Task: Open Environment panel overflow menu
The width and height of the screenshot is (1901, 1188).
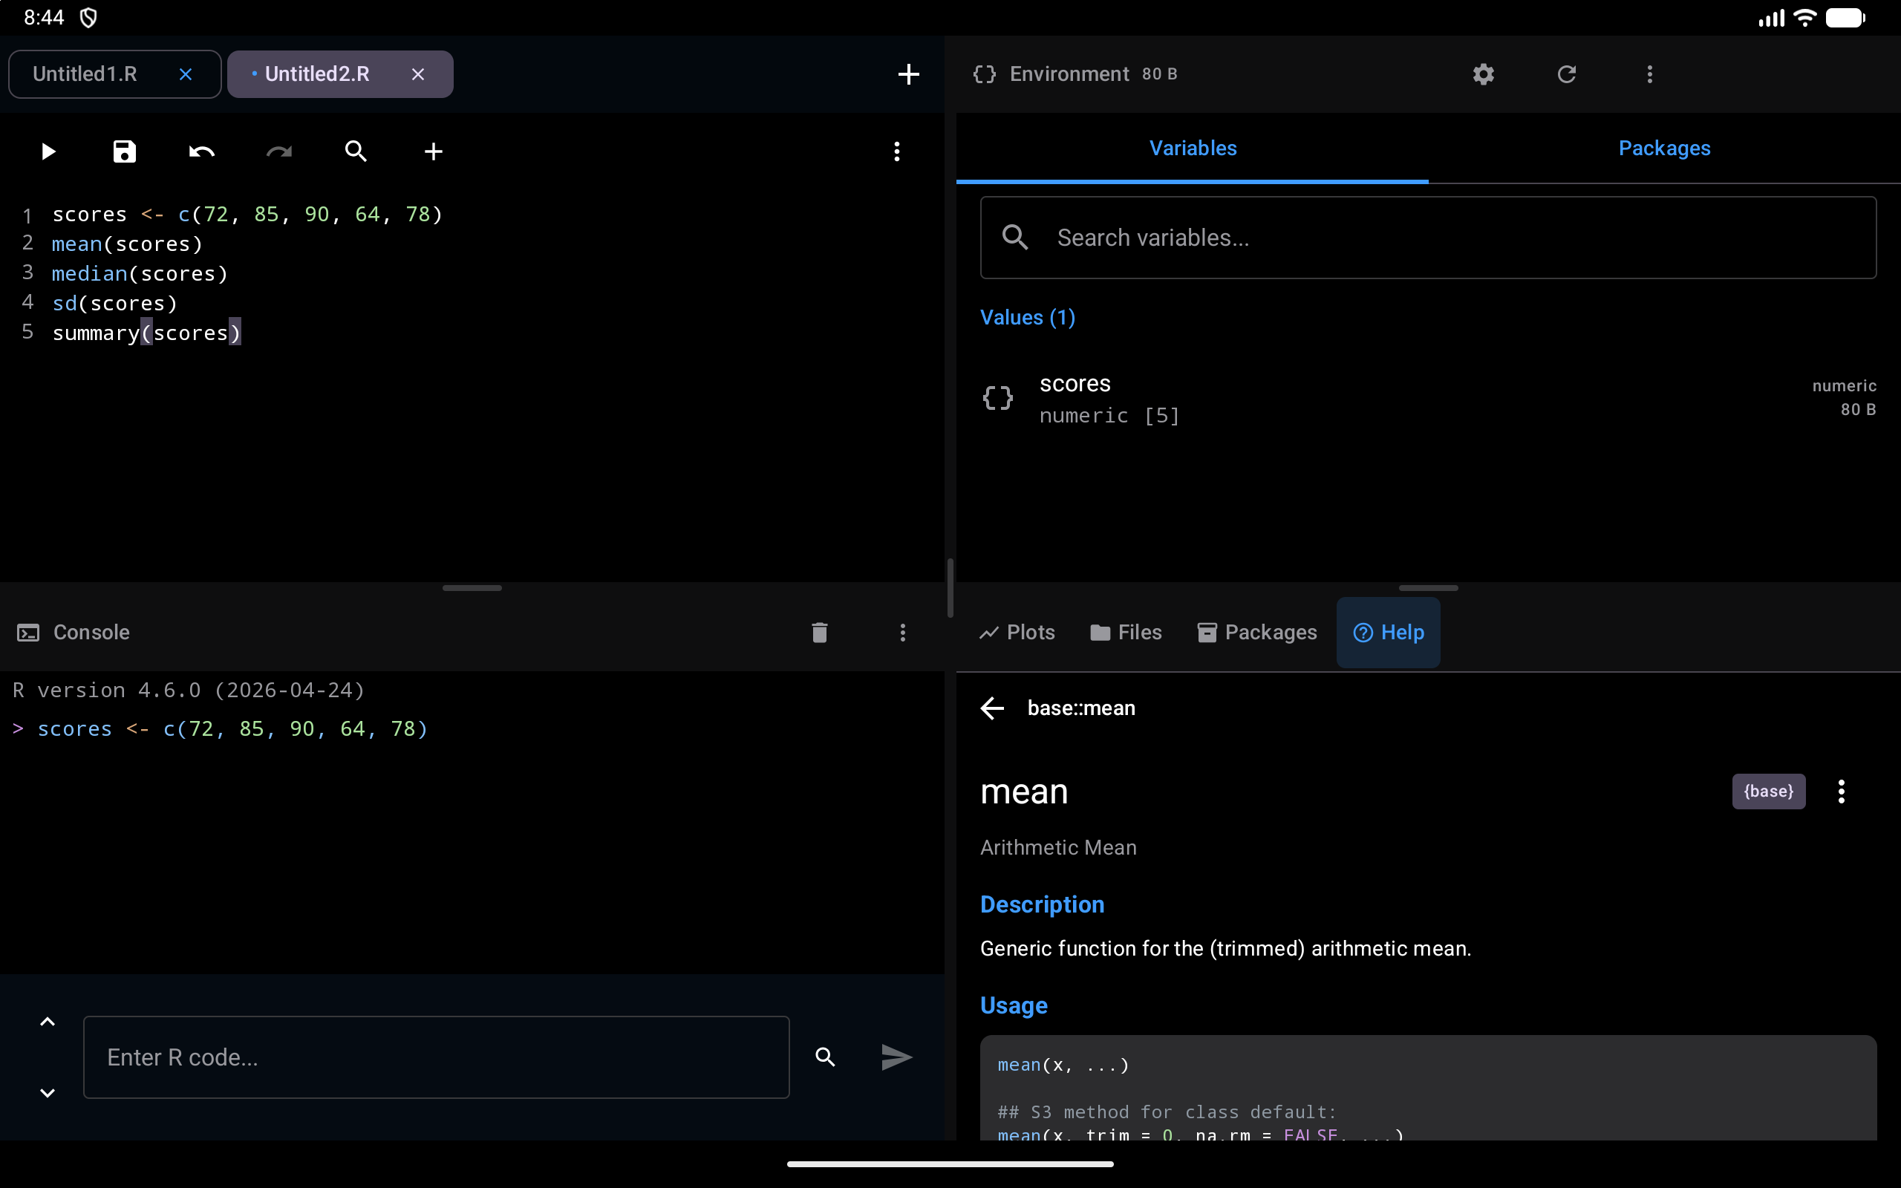Action: (x=1649, y=75)
